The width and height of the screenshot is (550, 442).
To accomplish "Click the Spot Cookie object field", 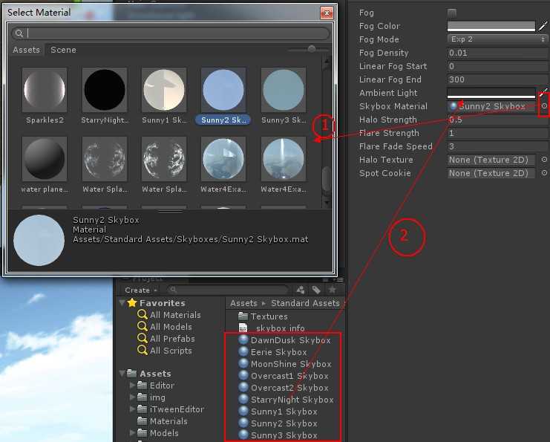I will click(x=491, y=173).
